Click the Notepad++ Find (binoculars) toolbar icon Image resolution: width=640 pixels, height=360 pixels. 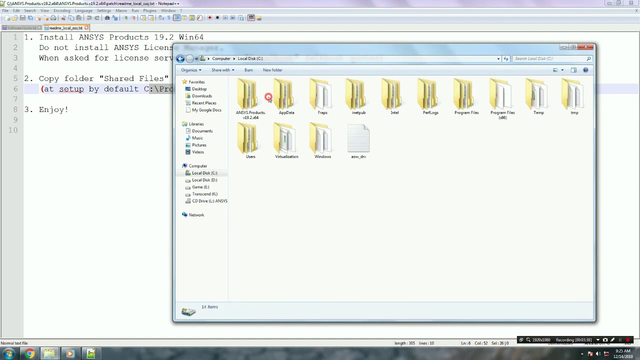click(x=107, y=18)
